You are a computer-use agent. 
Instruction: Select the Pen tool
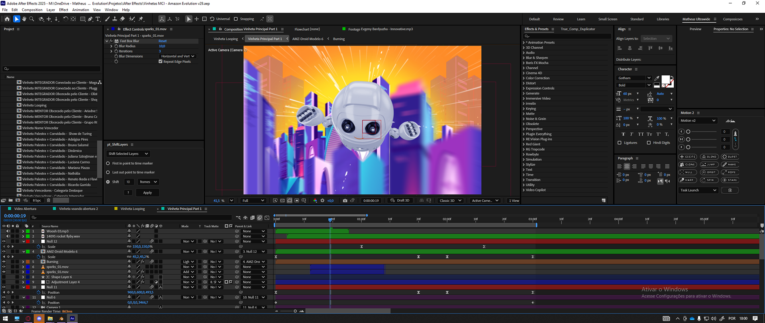click(90, 19)
